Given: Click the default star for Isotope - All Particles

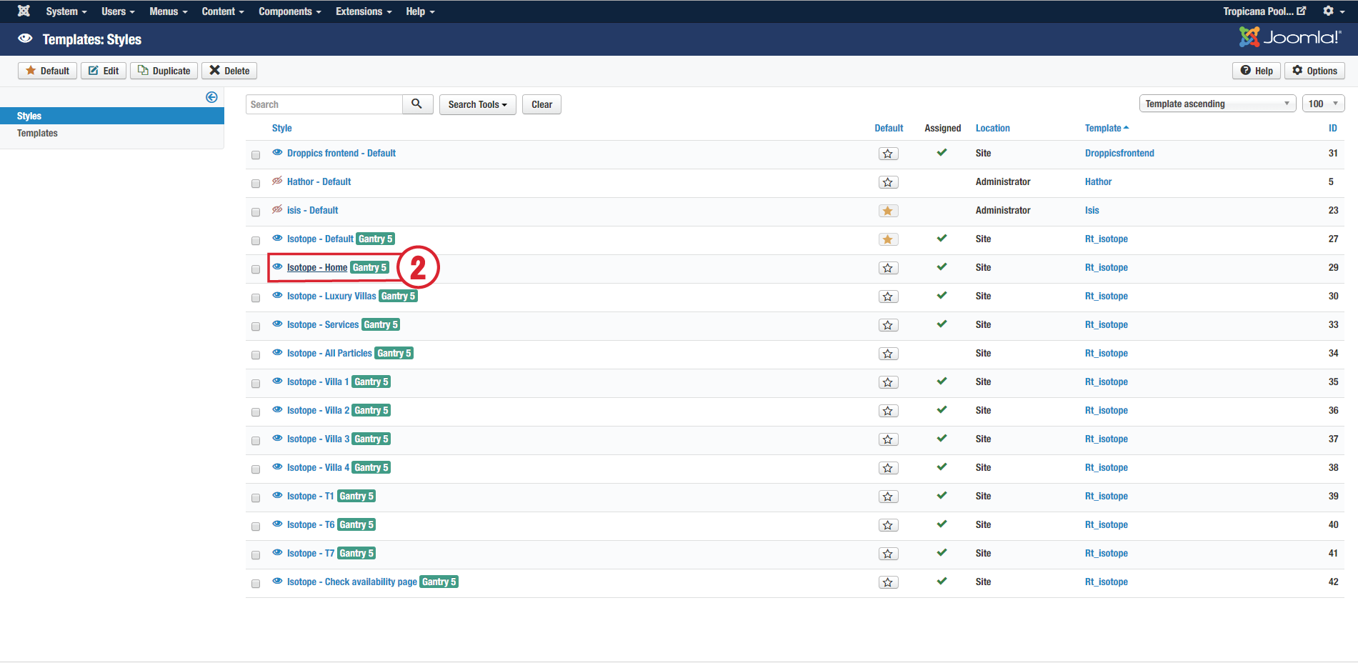Looking at the screenshot, I should (x=888, y=354).
